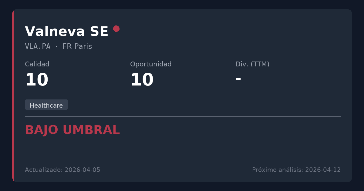The width and height of the screenshot is (364, 191).
Task: Click the Healthcare sector tag
Action: pyautogui.click(x=46, y=105)
